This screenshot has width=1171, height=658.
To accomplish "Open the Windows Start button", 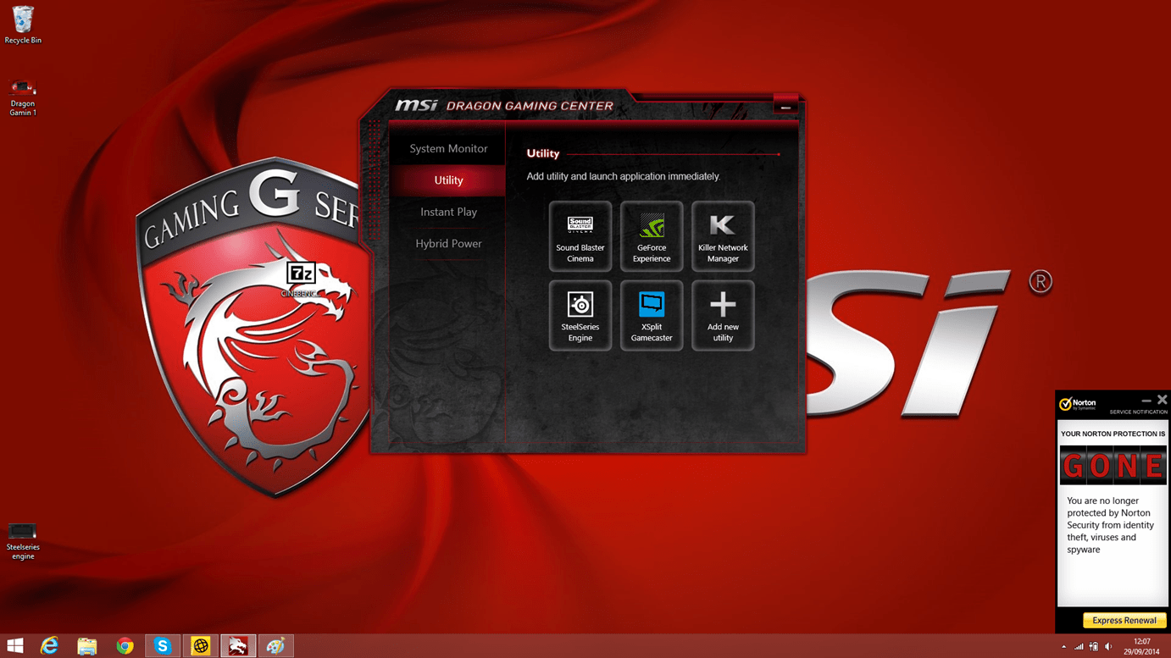I will [x=15, y=646].
